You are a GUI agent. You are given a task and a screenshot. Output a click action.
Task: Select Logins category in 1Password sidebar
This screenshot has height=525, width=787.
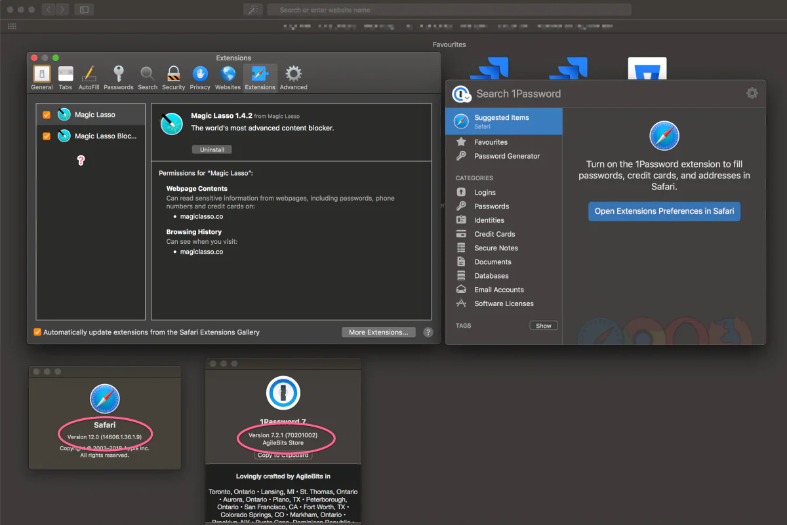coord(485,193)
